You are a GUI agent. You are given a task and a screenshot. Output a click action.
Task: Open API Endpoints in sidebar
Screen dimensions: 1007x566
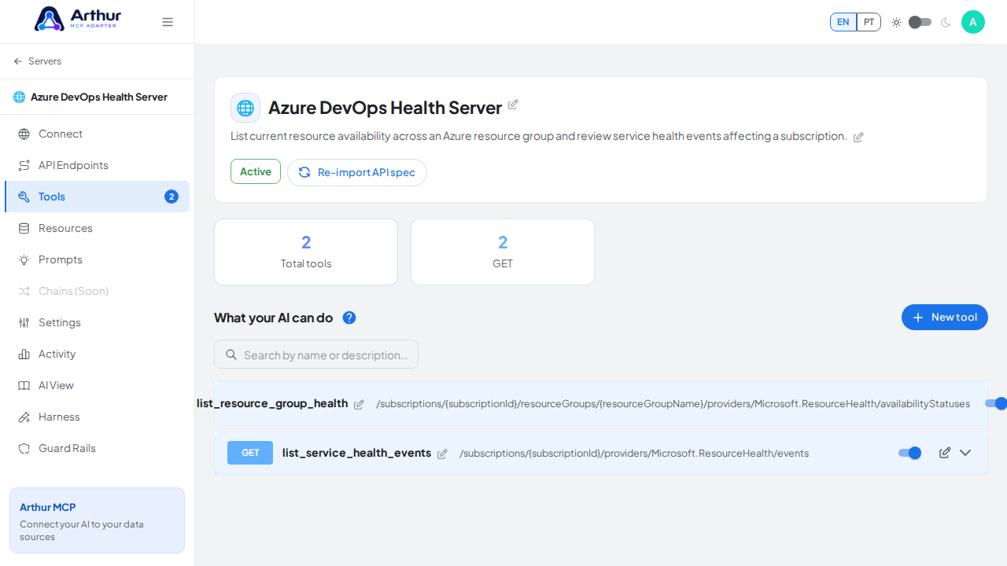click(97, 165)
